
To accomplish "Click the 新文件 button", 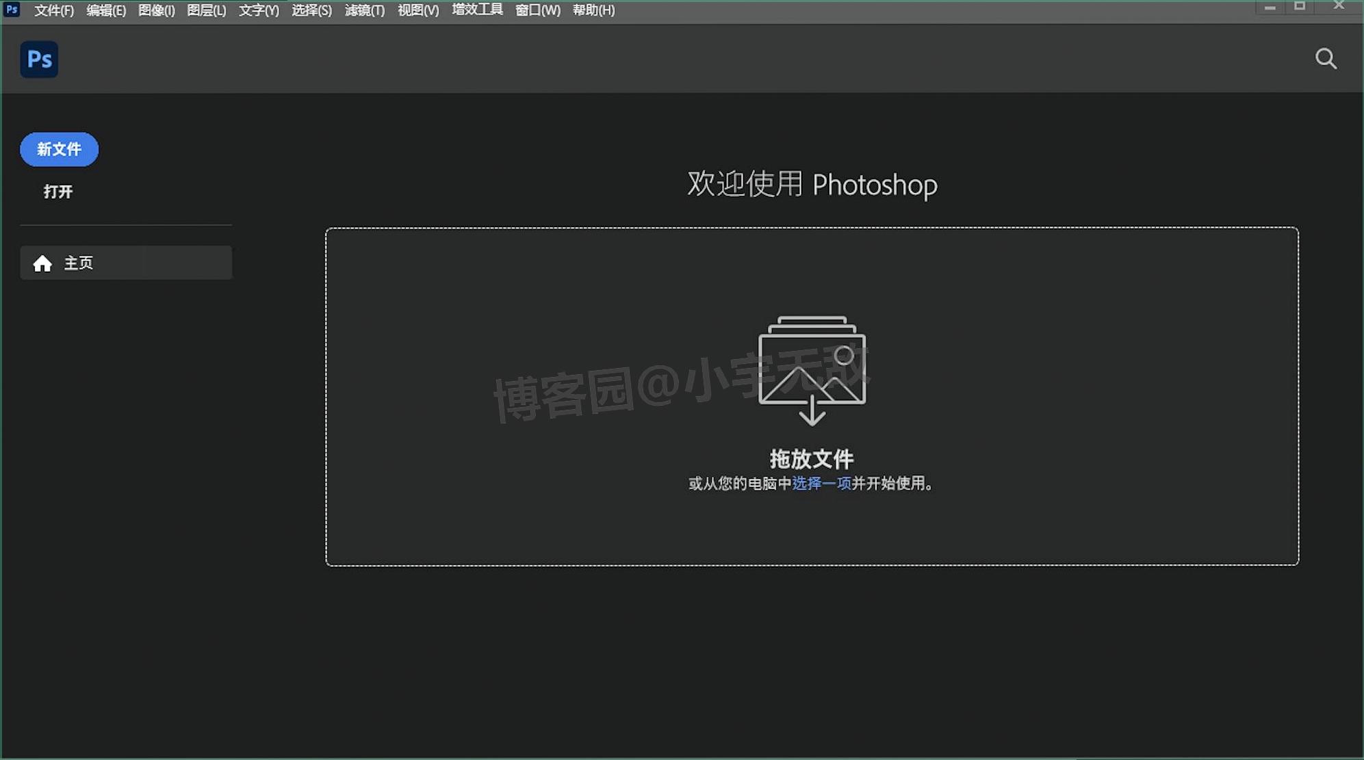I will [59, 149].
